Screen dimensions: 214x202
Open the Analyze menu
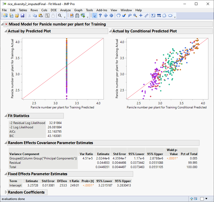[65, 10]
